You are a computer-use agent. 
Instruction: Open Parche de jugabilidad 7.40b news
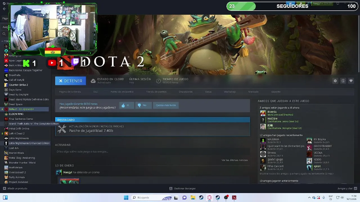tap(152, 129)
